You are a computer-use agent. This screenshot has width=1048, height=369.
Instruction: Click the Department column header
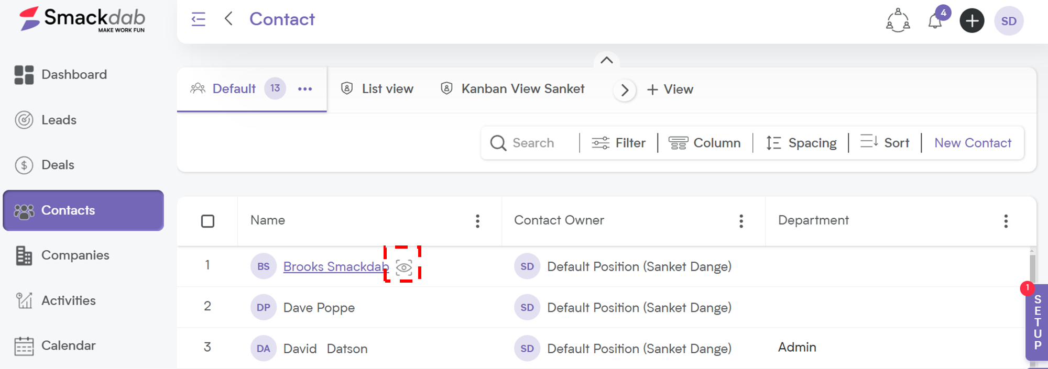coord(813,220)
